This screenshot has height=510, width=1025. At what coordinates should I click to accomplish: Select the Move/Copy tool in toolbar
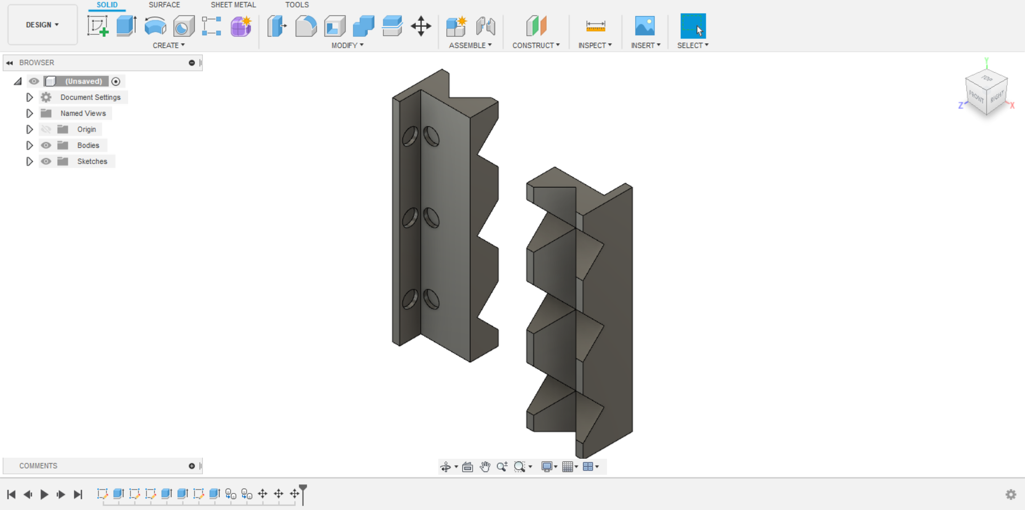421,26
